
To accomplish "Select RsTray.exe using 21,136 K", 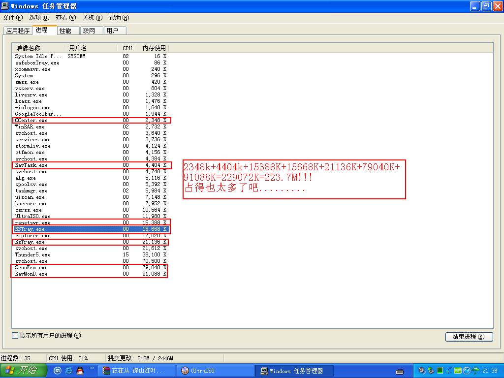I will pyautogui.click(x=91, y=242).
